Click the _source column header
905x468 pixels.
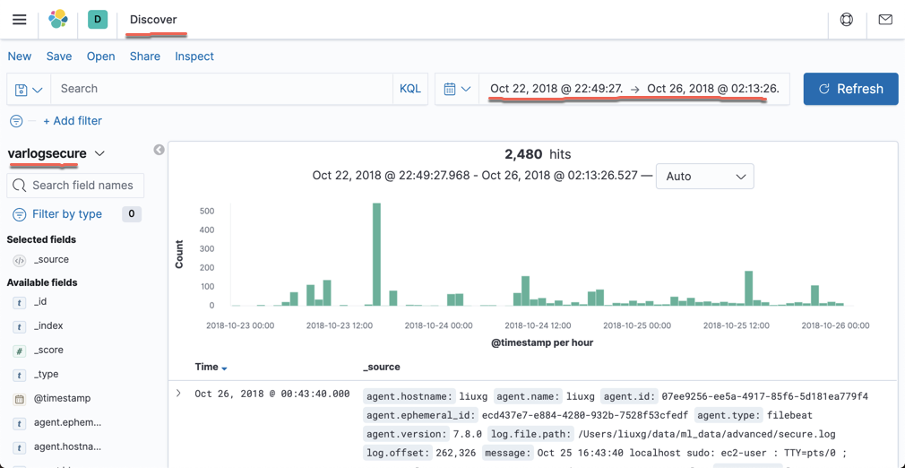pyautogui.click(x=382, y=367)
